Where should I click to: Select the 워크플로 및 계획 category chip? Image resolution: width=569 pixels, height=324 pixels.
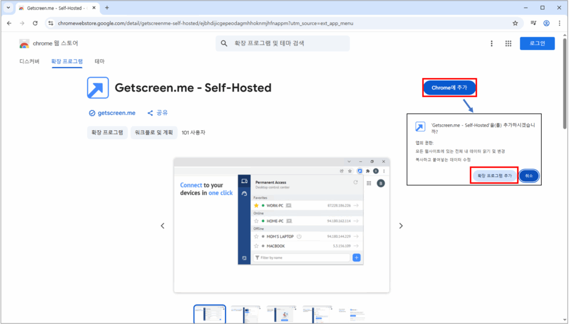coord(154,133)
